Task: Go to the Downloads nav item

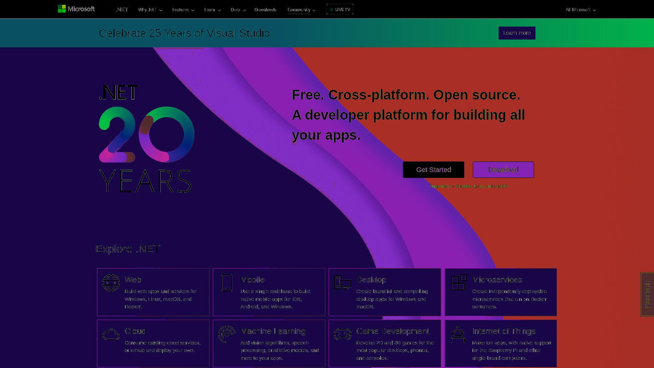Action: point(265,10)
